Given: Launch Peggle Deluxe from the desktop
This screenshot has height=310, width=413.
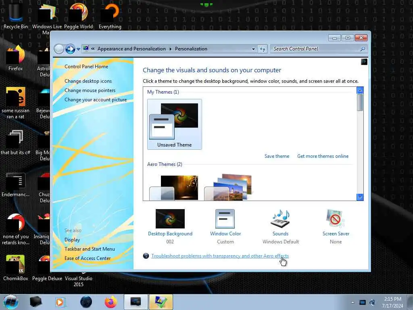Looking at the screenshot, I should pos(47,268).
